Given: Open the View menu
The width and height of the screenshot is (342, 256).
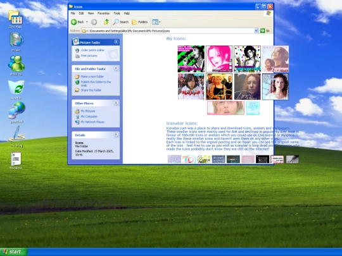Looking at the screenshot, I should (x=91, y=13).
